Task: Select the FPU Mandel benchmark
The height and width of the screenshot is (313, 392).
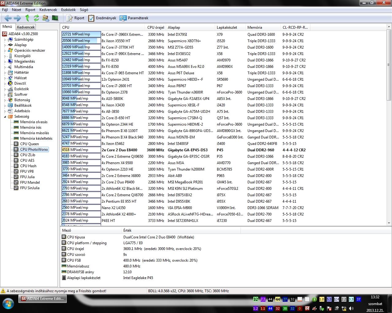Action: coord(30,182)
